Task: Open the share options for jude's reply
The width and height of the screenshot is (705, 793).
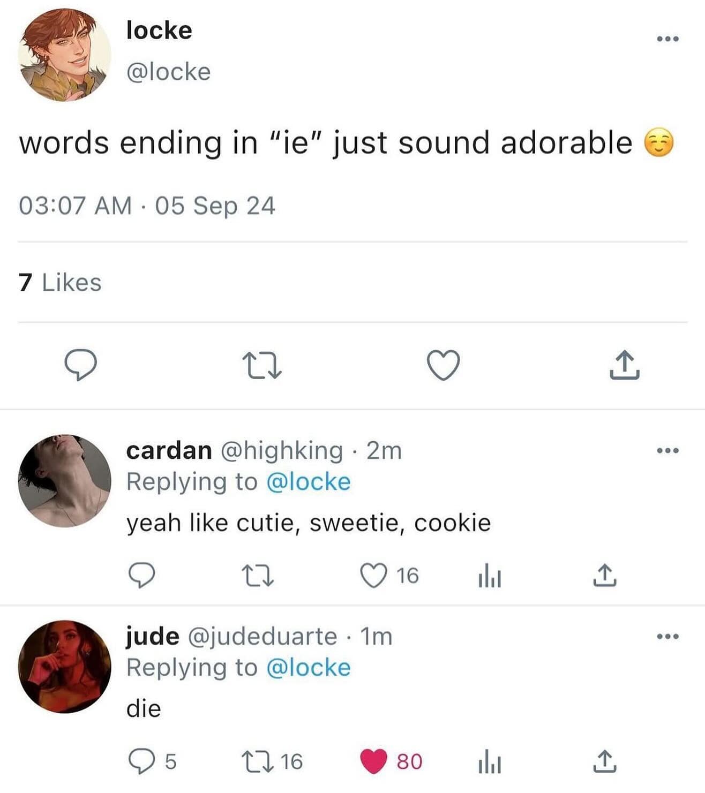Action: coord(605,760)
